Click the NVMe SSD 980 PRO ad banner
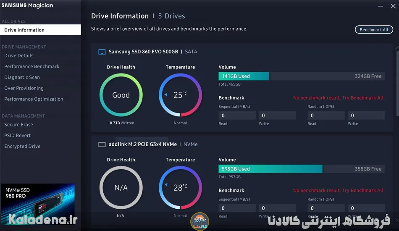Image resolution: width=399 pixels, height=231 pixels. pos(38,204)
